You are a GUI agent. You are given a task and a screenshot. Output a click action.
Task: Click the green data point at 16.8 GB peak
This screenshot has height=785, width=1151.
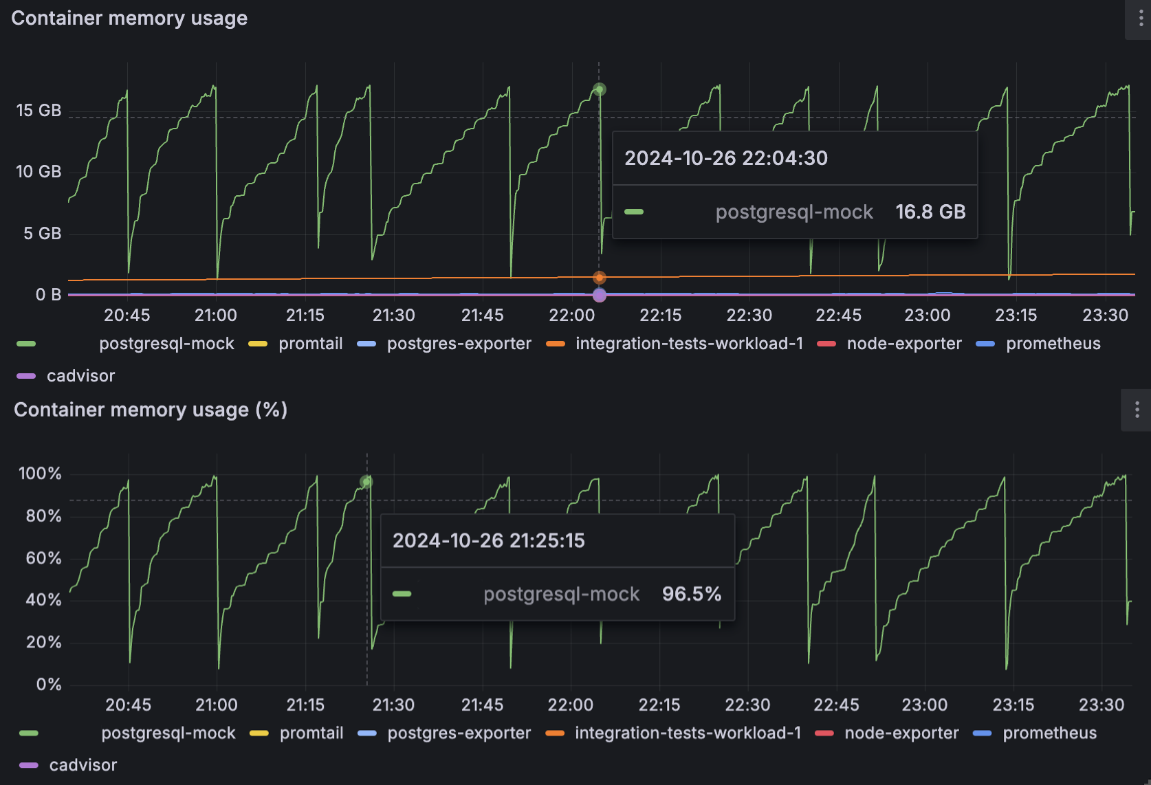tap(600, 89)
